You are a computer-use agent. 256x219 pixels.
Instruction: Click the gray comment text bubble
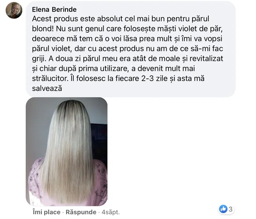click(x=131, y=49)
